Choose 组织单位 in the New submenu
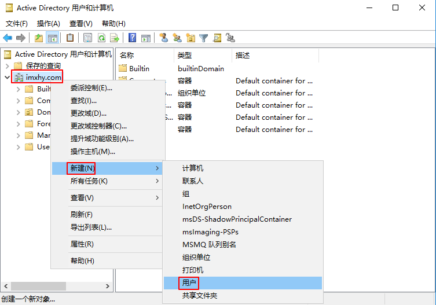This screenshot has height=305, width=436. 196,258
